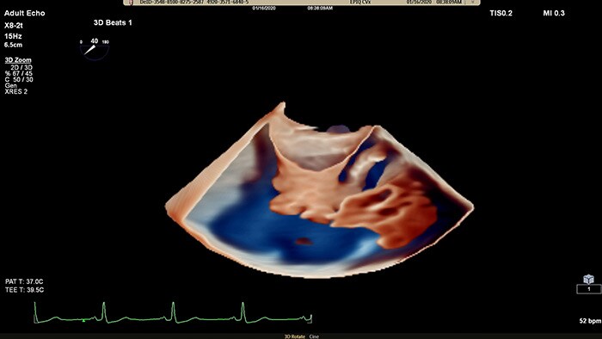The height and width of the screenshot is (339, 602).
Task: Switch to the Cine control
Action: click(x=314, y=336)
